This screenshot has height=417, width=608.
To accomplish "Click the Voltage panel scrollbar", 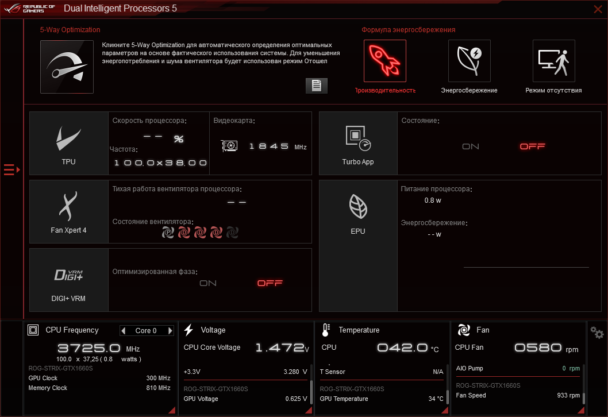I will 311,392.
